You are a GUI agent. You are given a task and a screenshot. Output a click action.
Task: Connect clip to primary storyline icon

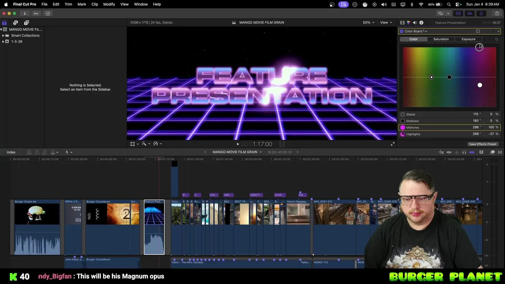tap(29, 152)
